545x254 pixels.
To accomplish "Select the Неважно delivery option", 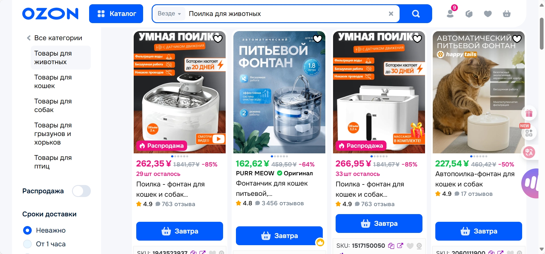I will 27,230.
